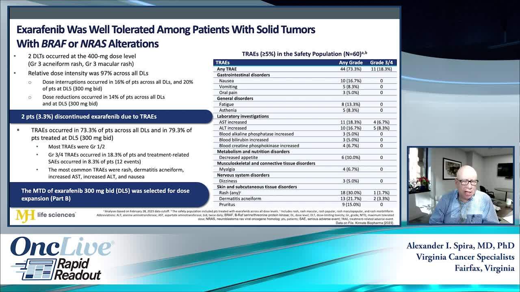Click the 'Fatigue' row label
The image size is (520, 292).
click(227, 104)
